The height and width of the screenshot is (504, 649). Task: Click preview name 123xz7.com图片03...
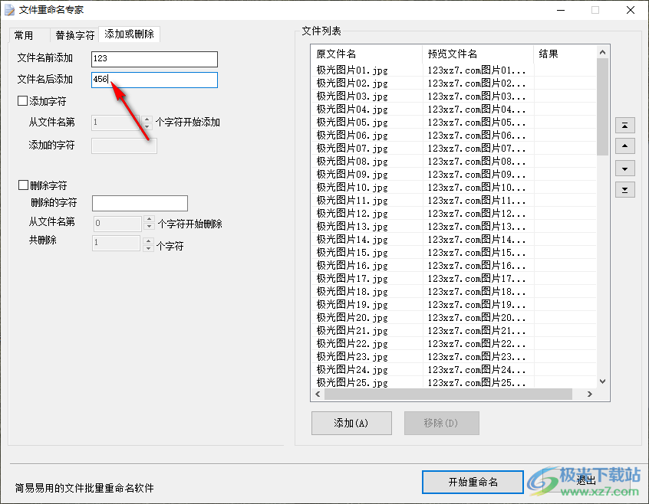pos(476,97)
